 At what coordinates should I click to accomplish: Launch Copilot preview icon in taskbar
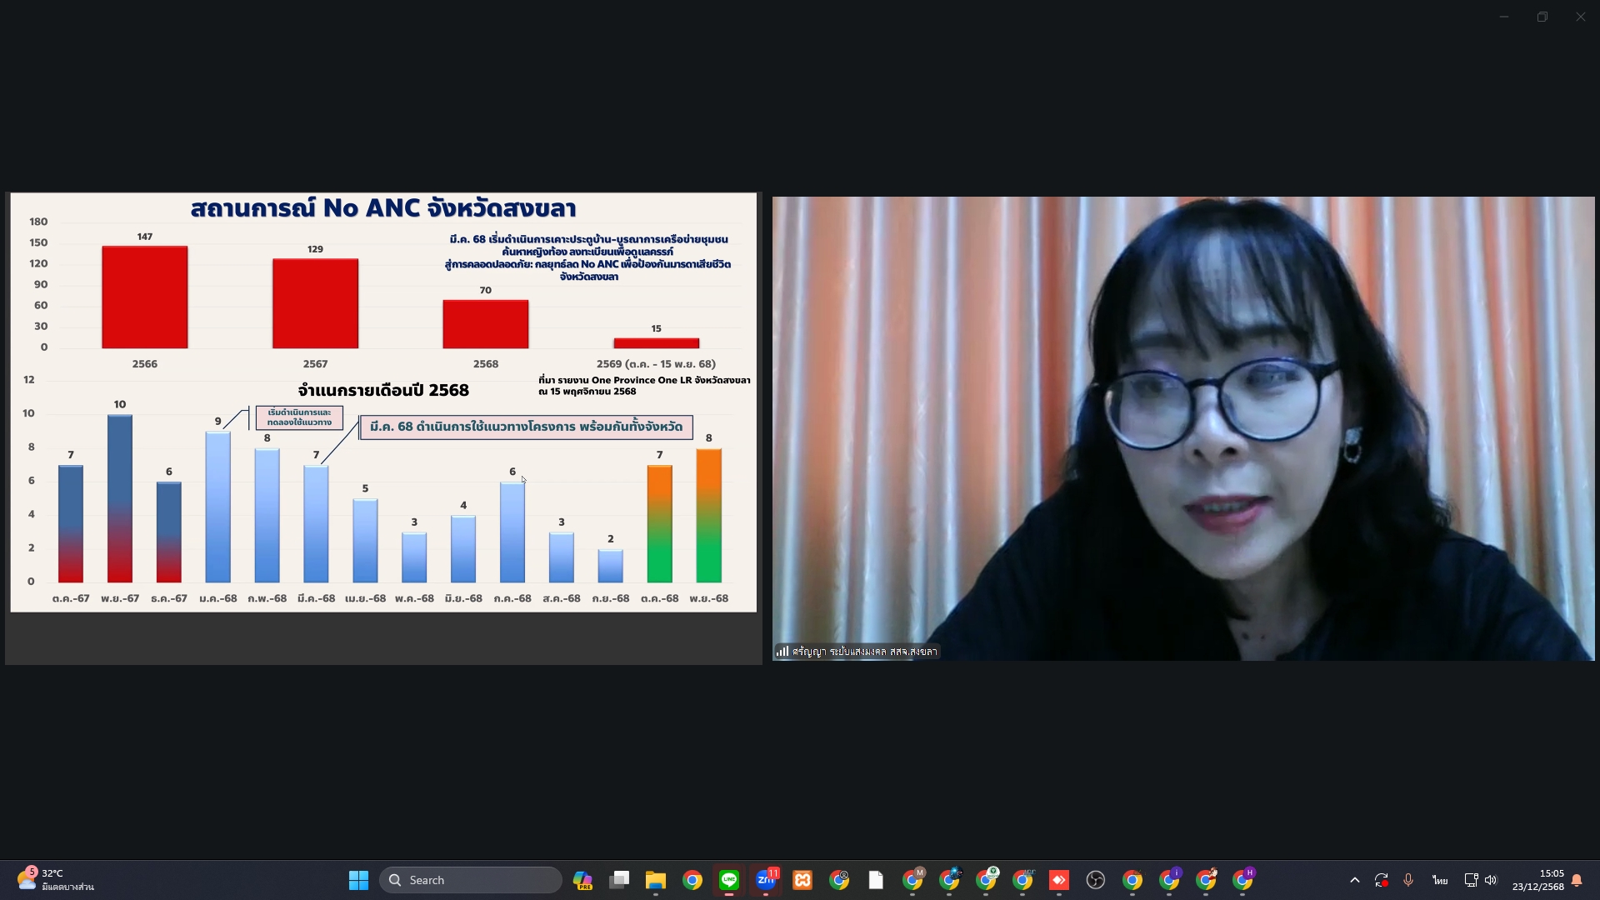[x=582, y=880]
